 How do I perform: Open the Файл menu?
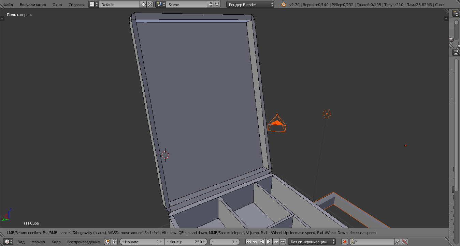click(x=8, y=5)
